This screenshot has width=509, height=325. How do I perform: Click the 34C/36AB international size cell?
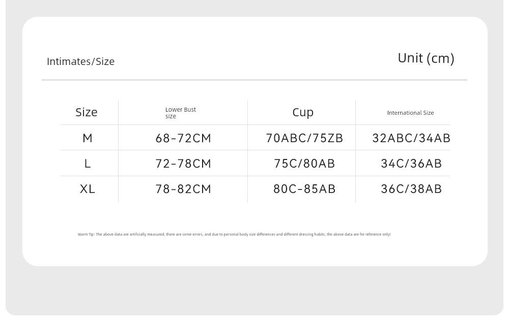click(411, 164)
